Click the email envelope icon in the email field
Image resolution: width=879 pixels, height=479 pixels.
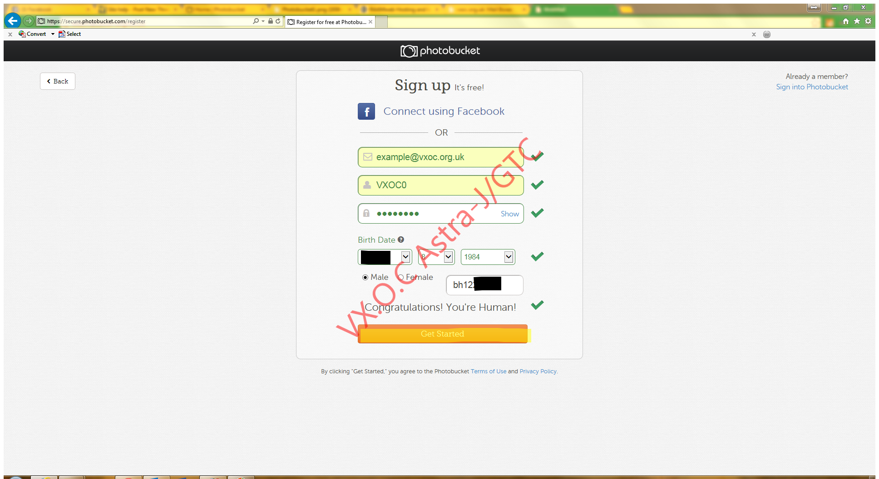pos(367,157)
